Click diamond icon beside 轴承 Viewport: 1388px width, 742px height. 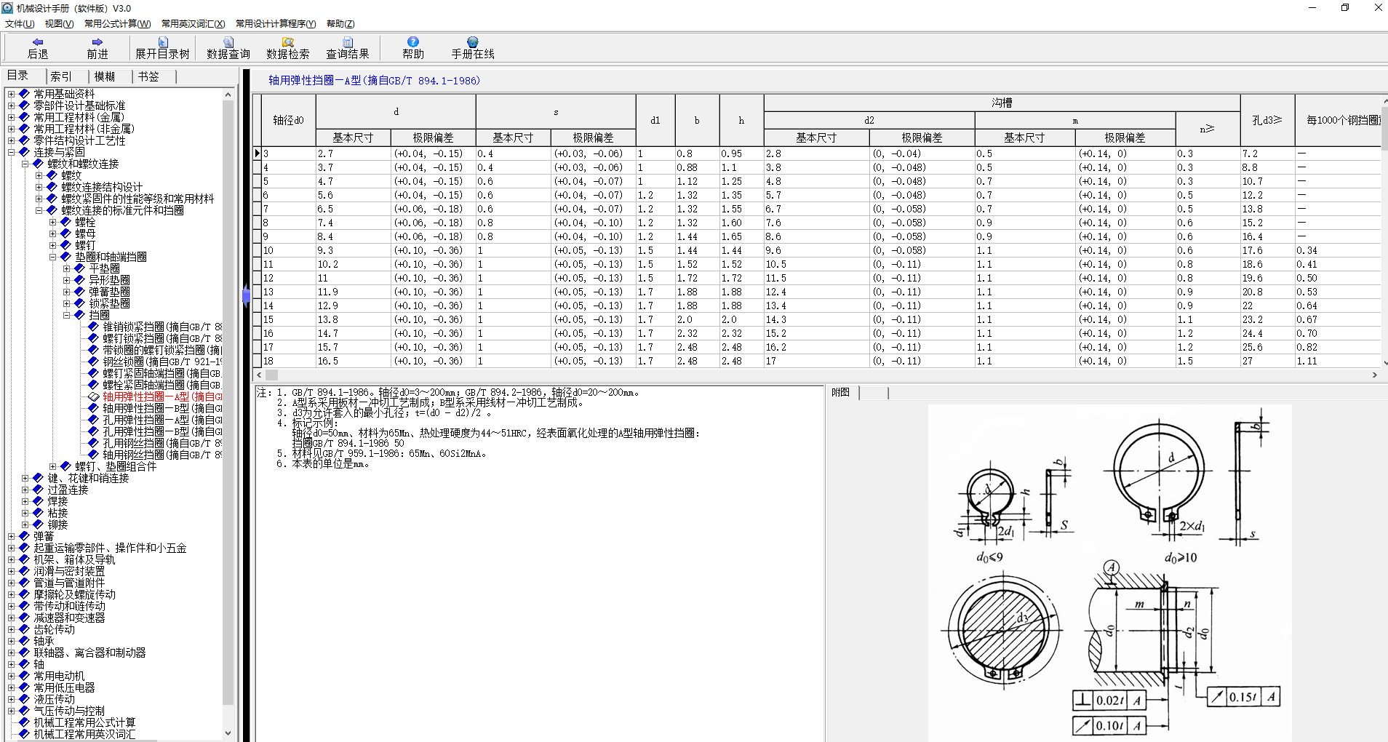point(24,641)
